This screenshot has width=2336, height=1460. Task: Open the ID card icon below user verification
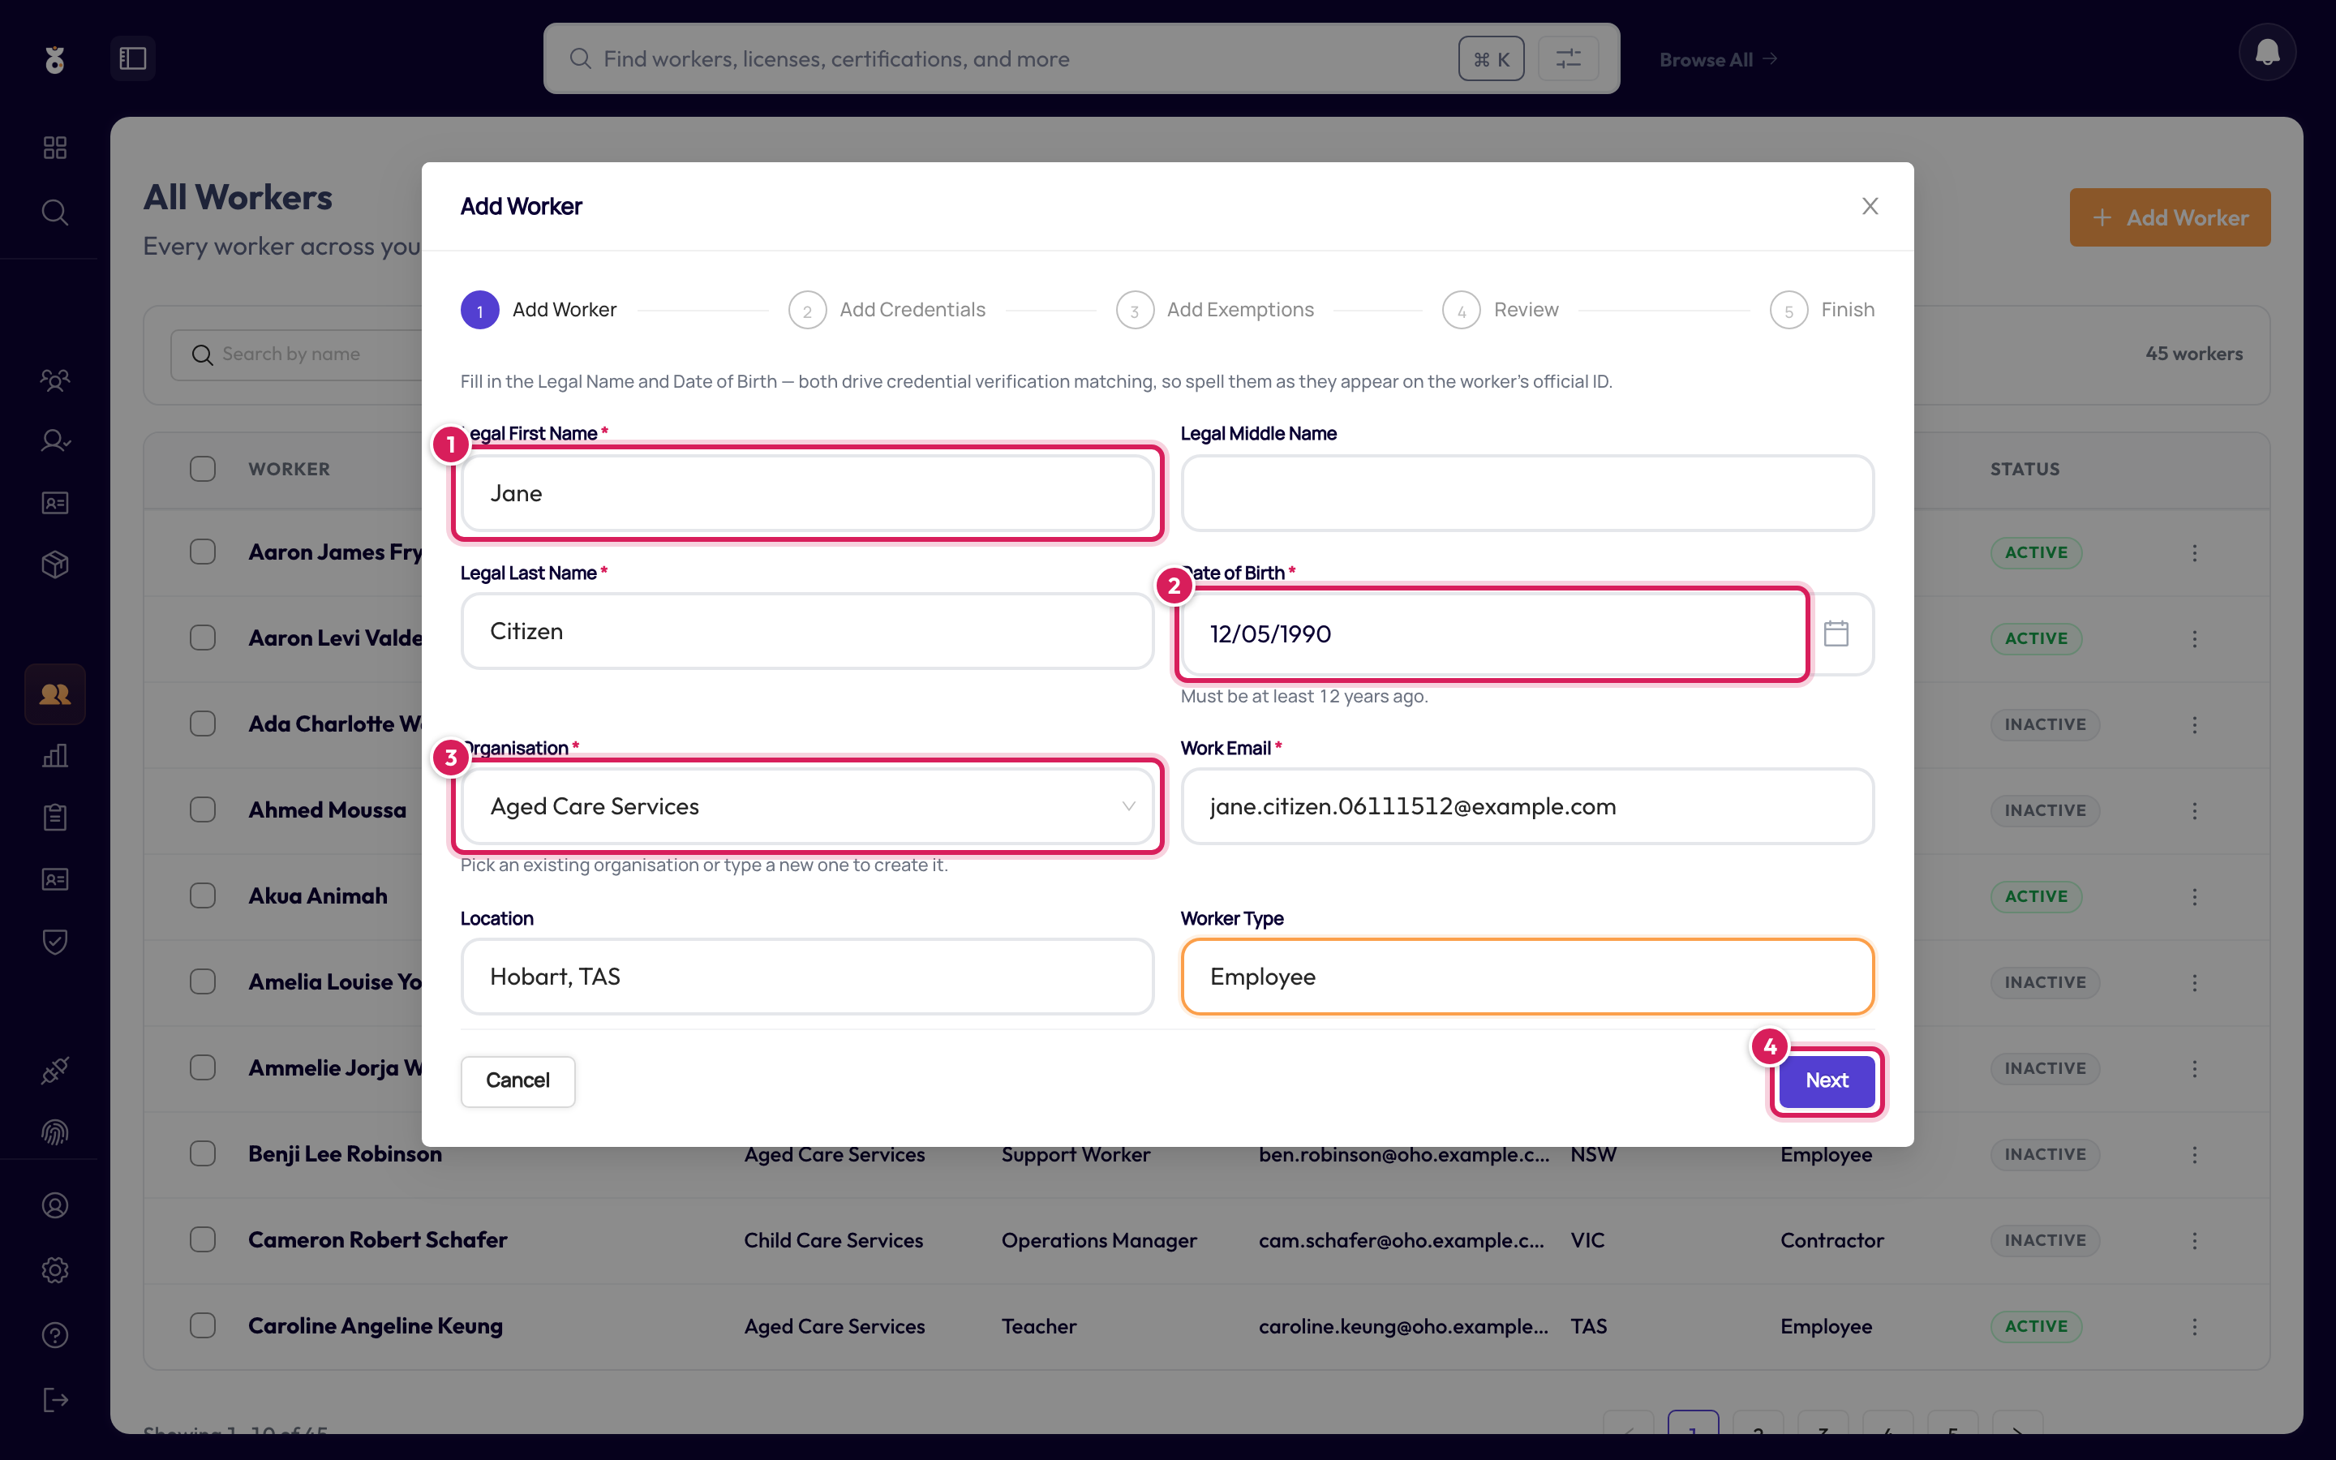55,503
